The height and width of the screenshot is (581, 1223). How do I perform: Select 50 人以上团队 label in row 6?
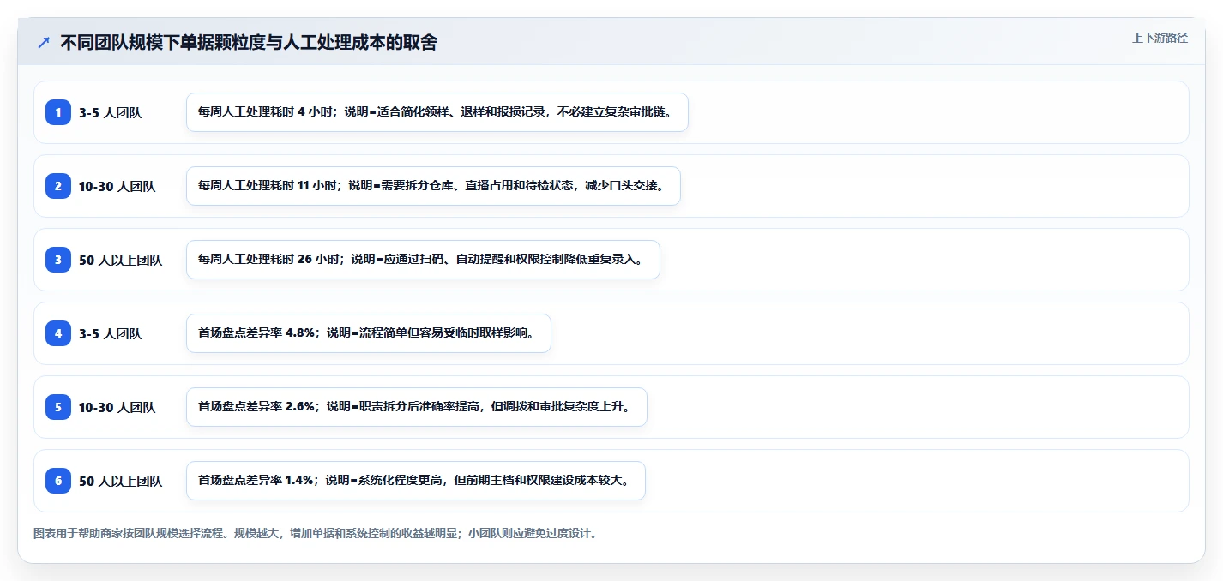click(121, 481)
